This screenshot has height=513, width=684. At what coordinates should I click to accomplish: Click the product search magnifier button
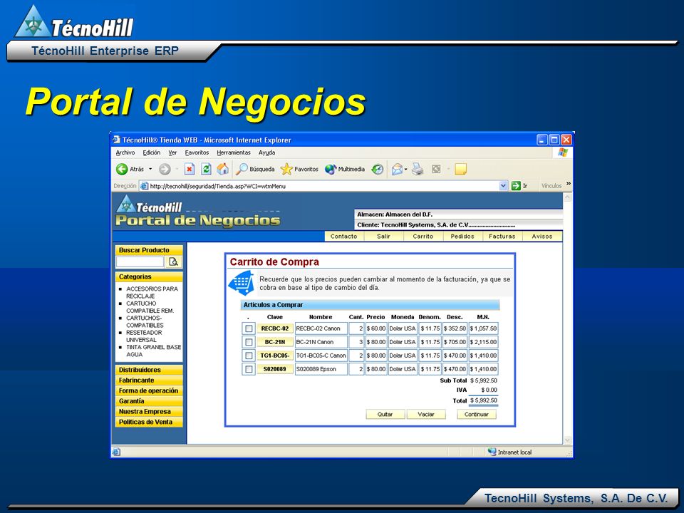(174, 261)
